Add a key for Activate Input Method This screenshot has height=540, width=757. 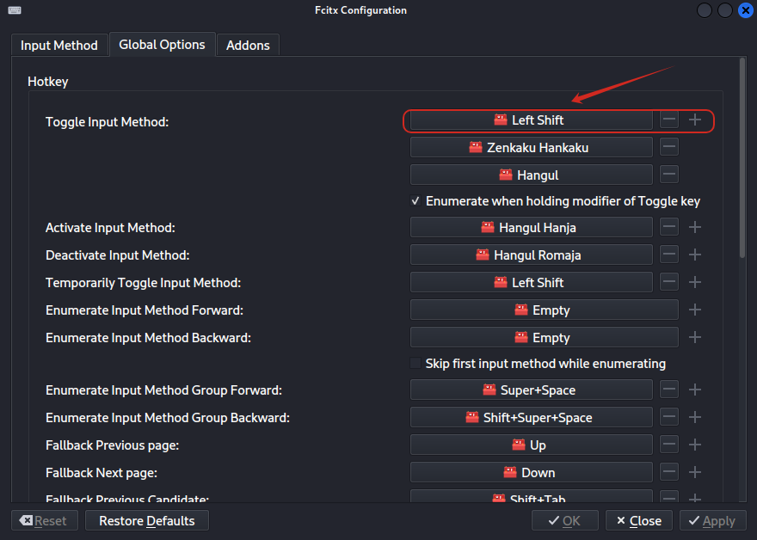695,227
